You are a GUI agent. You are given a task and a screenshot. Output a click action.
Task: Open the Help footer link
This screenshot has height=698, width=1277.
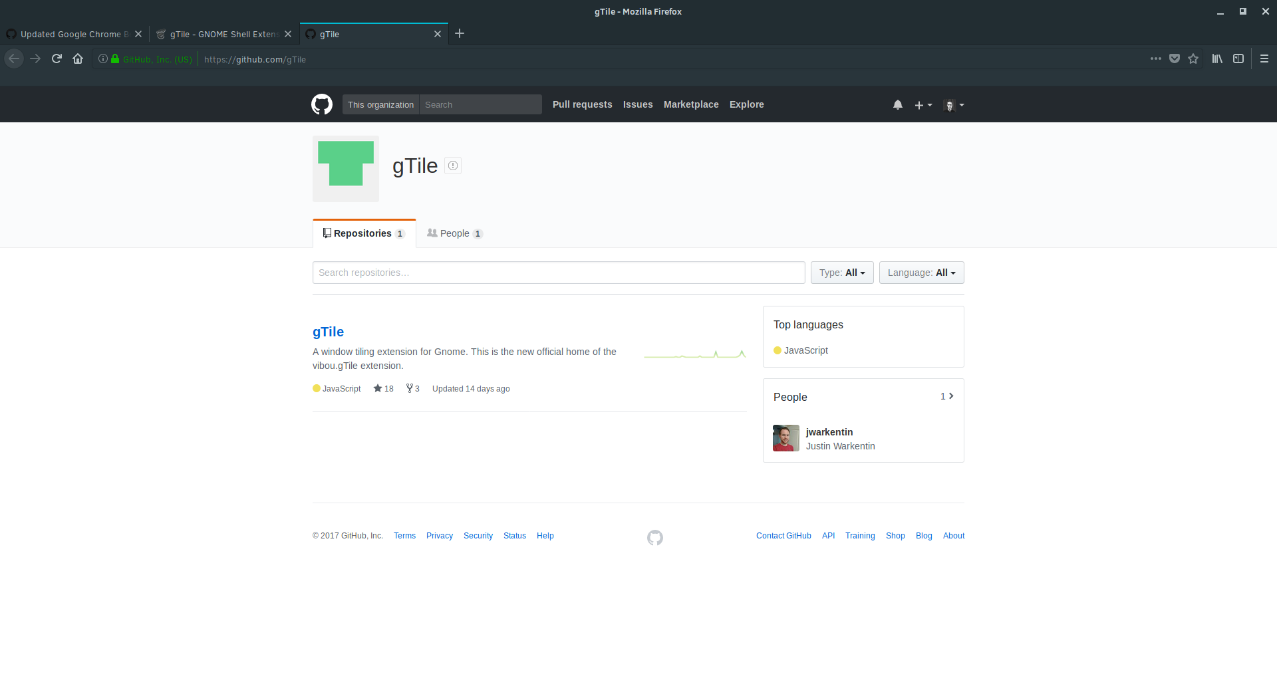point(545,536)
